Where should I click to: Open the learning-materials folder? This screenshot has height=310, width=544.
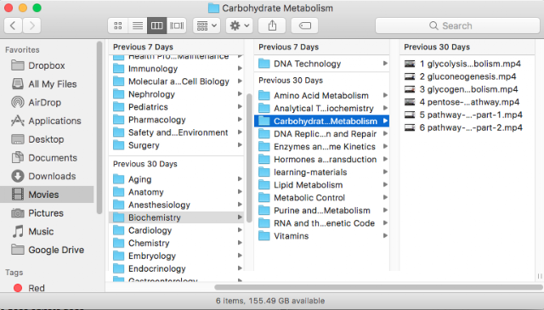point(321,172)
